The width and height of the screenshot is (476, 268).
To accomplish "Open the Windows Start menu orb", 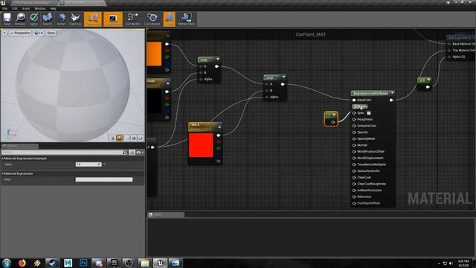I will point(7,263).
